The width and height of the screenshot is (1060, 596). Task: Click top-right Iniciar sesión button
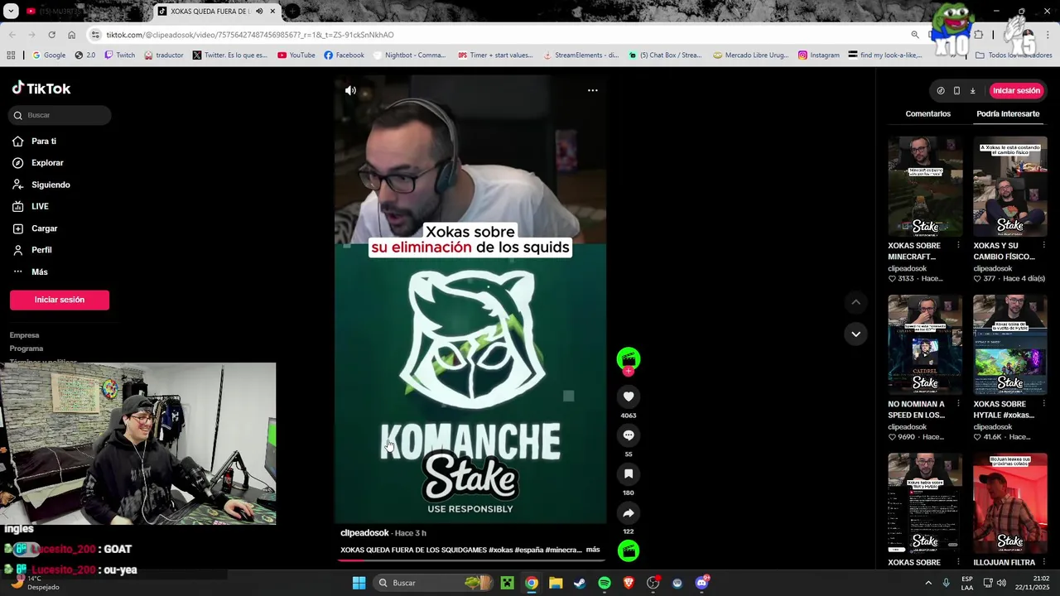1016,91
